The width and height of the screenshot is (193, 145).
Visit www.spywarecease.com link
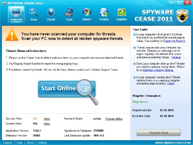[173, 142]
